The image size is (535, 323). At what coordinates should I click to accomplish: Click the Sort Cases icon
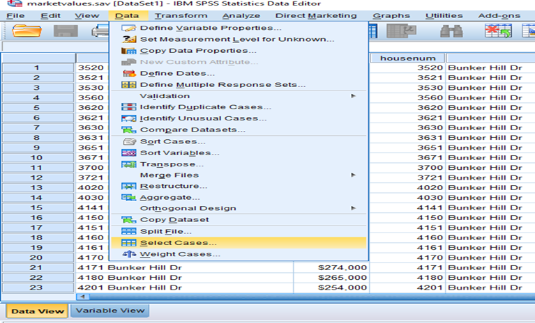(129, 141)
